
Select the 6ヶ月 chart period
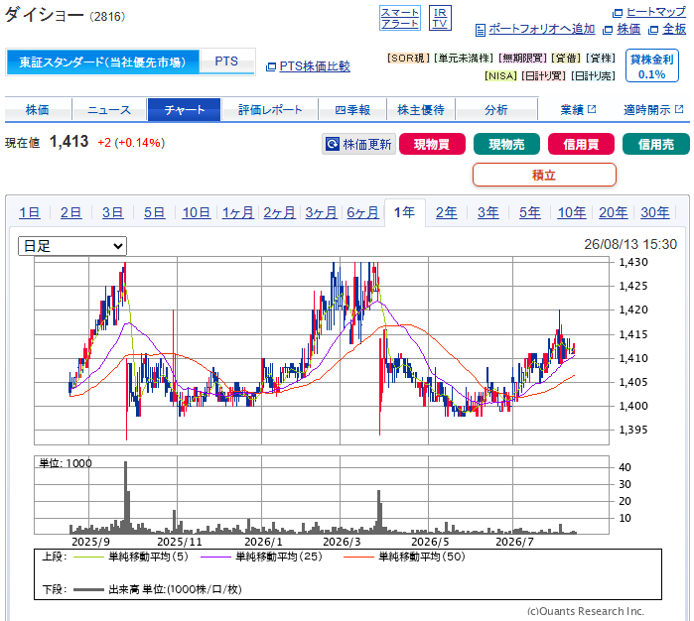click(x=362, y=212)
